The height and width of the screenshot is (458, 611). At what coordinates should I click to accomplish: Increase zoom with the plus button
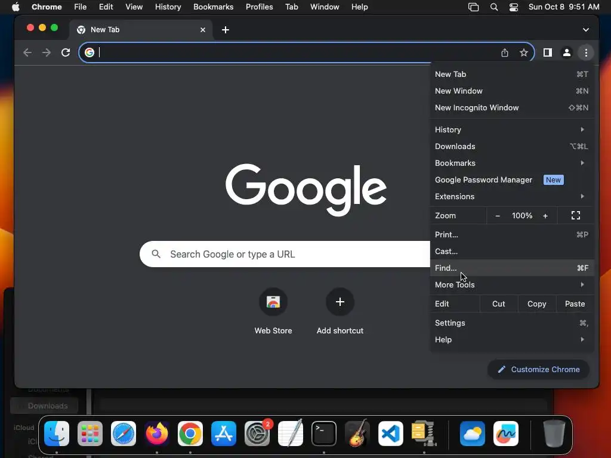pos(545,216)
